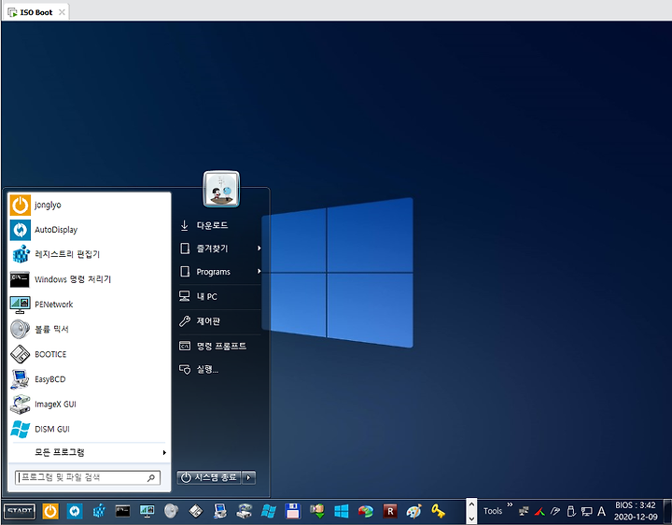Open the Tools toolbar label
This screenshot has width=672, height=525.
tap(493, 511)
